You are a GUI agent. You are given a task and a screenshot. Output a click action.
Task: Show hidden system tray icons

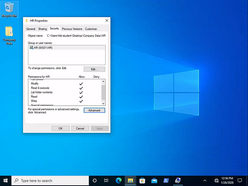(205, 180)
